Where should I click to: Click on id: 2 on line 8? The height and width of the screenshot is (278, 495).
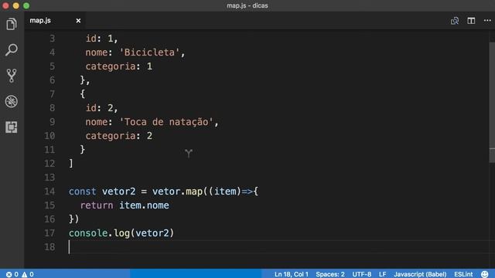[x=101, y=108]
